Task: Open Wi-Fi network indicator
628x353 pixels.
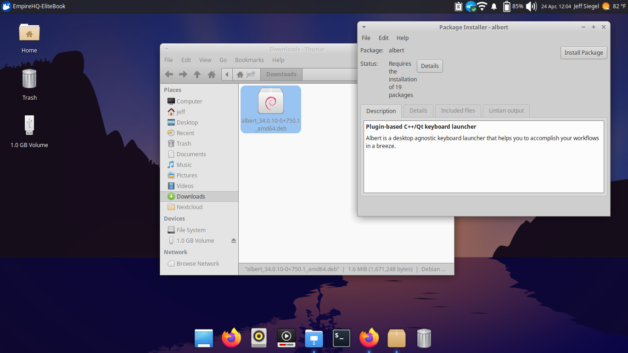Action: [x=482, y=6]
